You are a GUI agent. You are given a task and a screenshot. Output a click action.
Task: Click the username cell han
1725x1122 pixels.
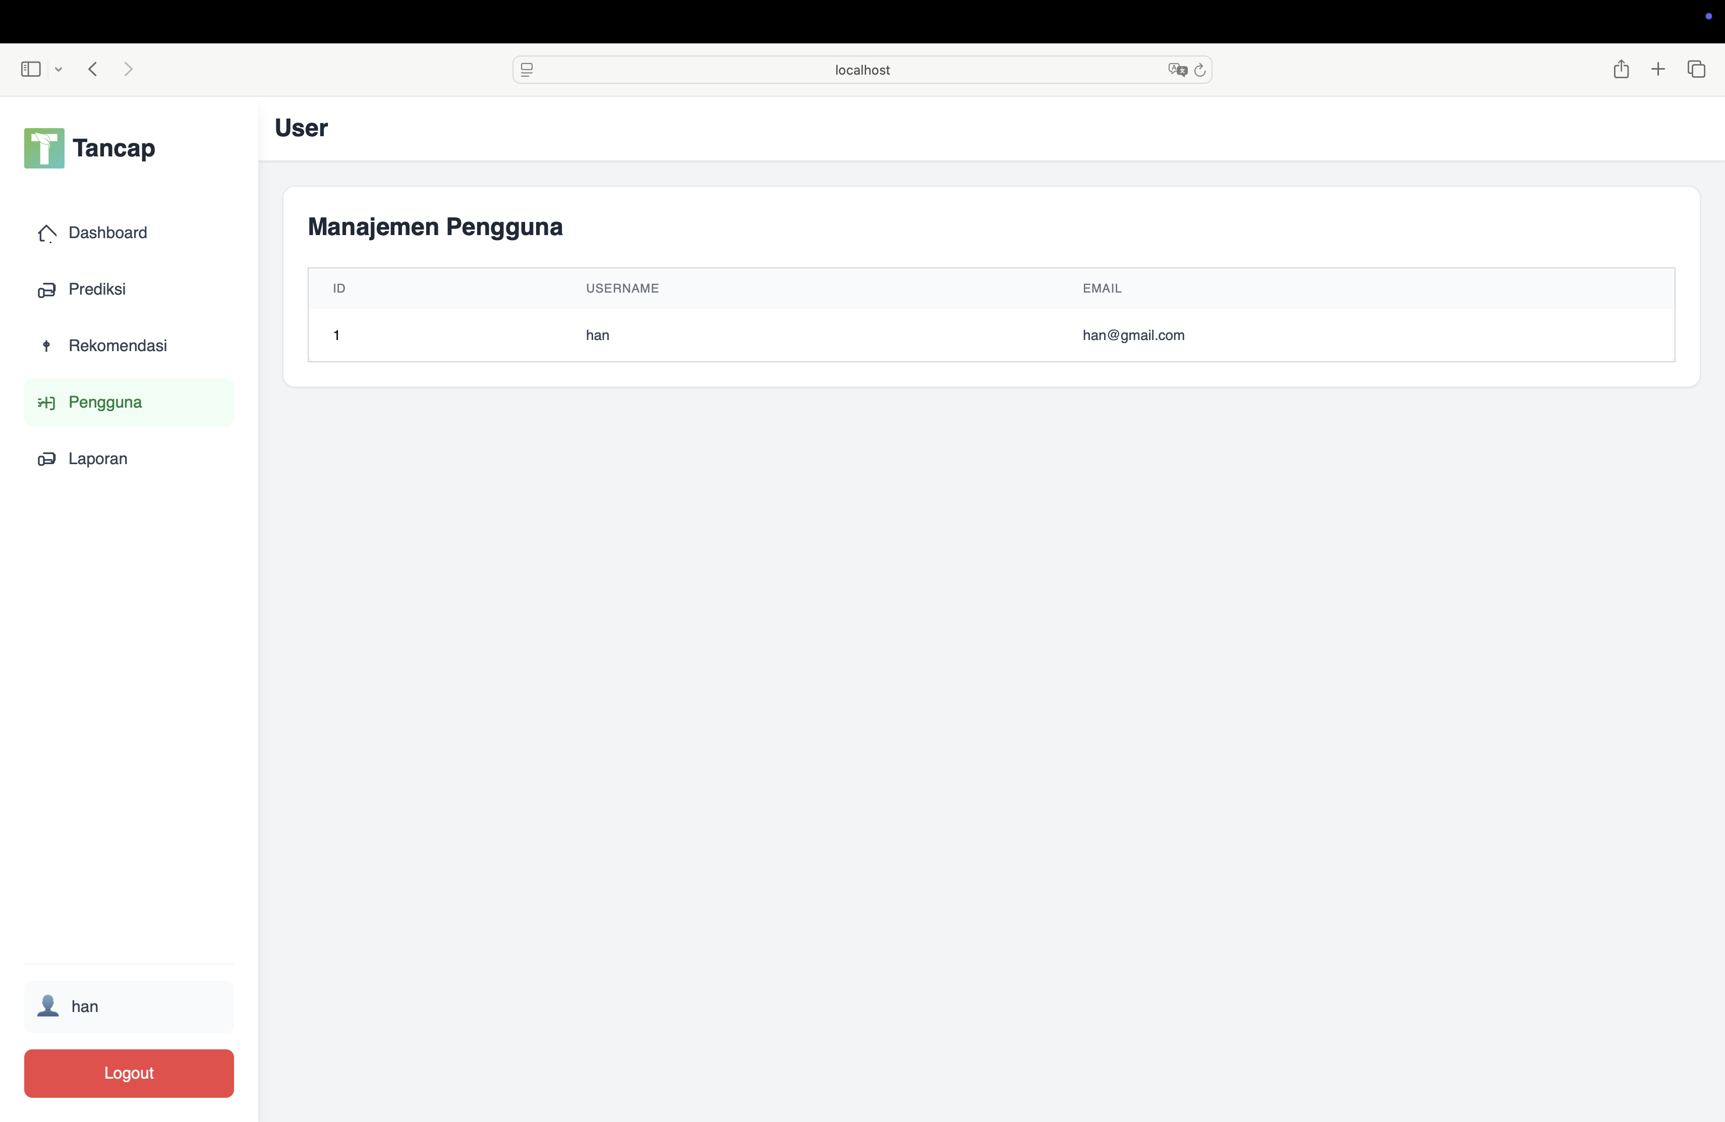click(x=597, y=335)
